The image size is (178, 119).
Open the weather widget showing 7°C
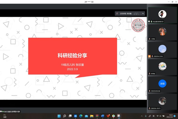pos(5,116)
